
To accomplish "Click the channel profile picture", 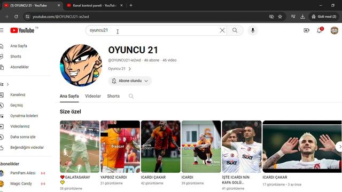I will coord(81,65).
